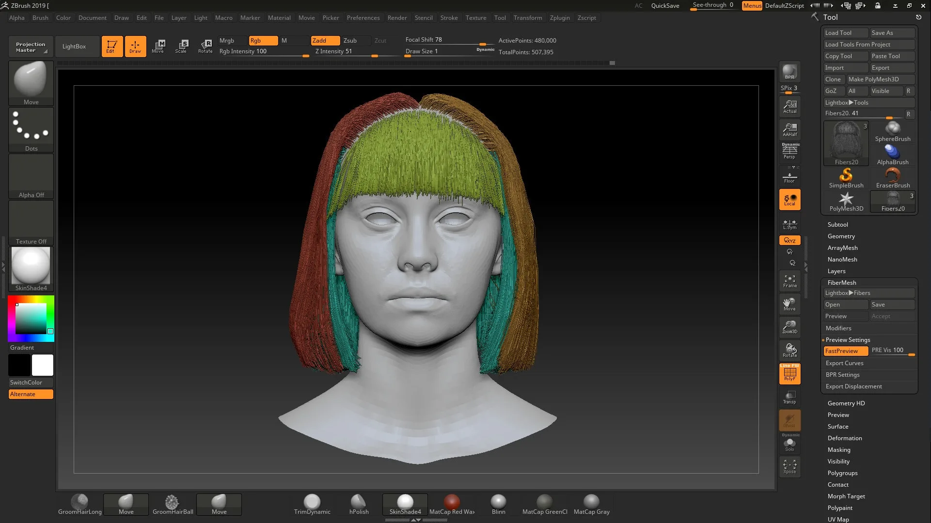The image size is (931, 523).
Task: Toggle the Persp perspective icon
Action: [789, 151]
